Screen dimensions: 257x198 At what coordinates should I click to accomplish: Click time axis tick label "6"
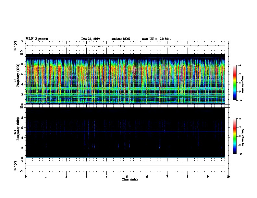point(147,177)
